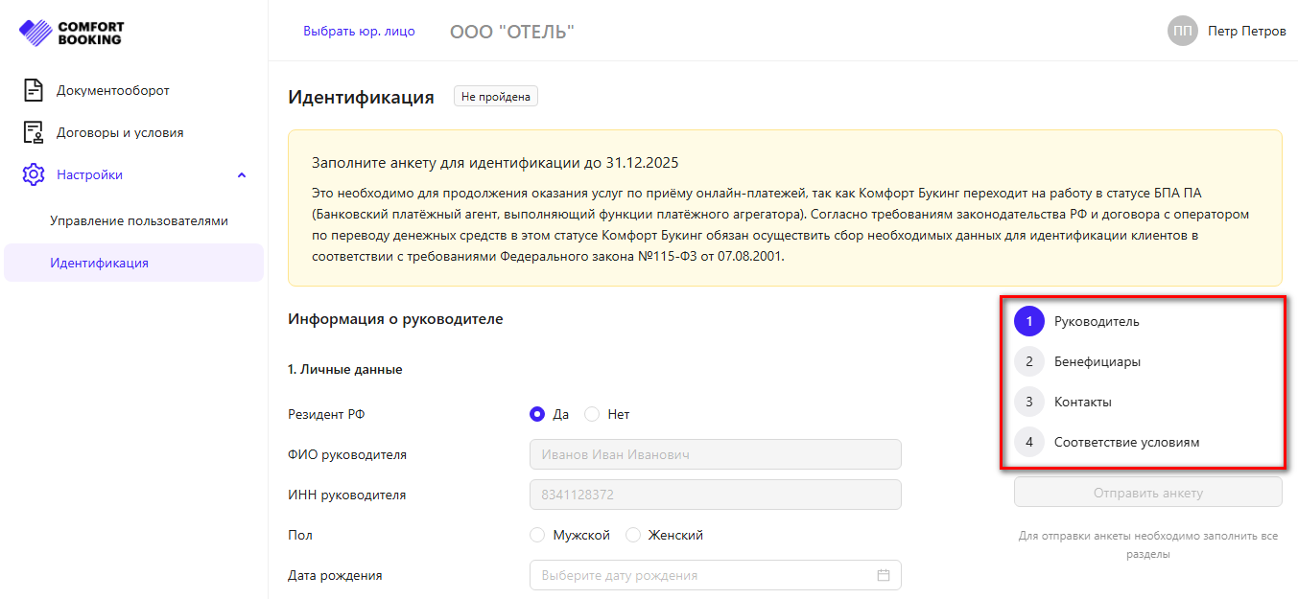Go to step 2 circle Бенефициары
The height and width of the screenshot is (599, 1298).
[x=1029, y=362]
